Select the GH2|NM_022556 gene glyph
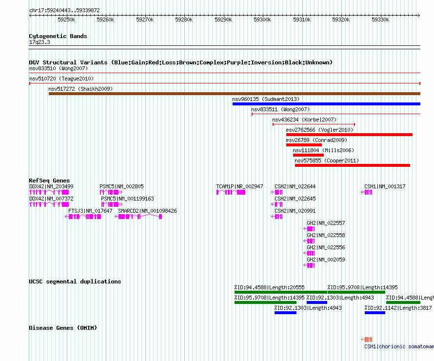The width and height of the screenshot is (434, 361). (x=309, y=253)
